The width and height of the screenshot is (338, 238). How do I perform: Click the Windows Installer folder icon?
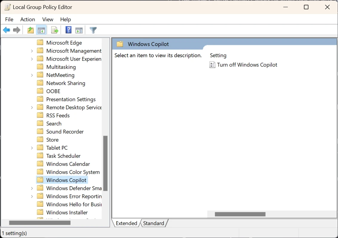pos(40,212)
